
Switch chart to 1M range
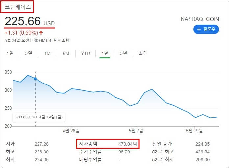coord(47,53)
